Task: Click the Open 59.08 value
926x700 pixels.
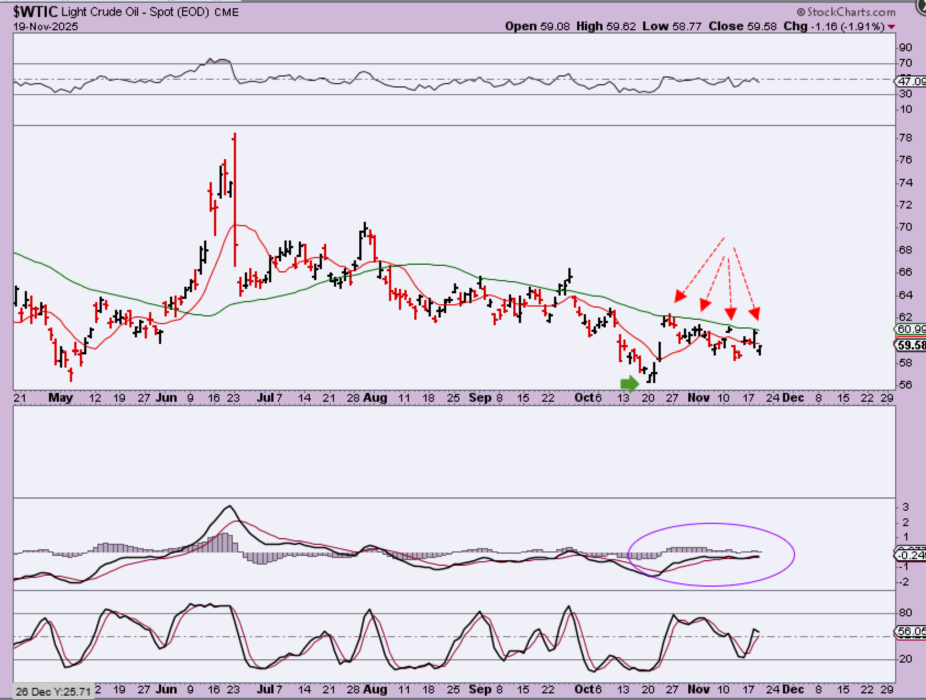Action: coord(538,26)
